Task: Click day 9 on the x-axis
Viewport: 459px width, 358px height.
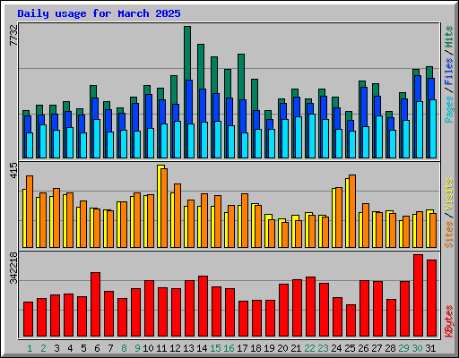Action: point(137,348)
